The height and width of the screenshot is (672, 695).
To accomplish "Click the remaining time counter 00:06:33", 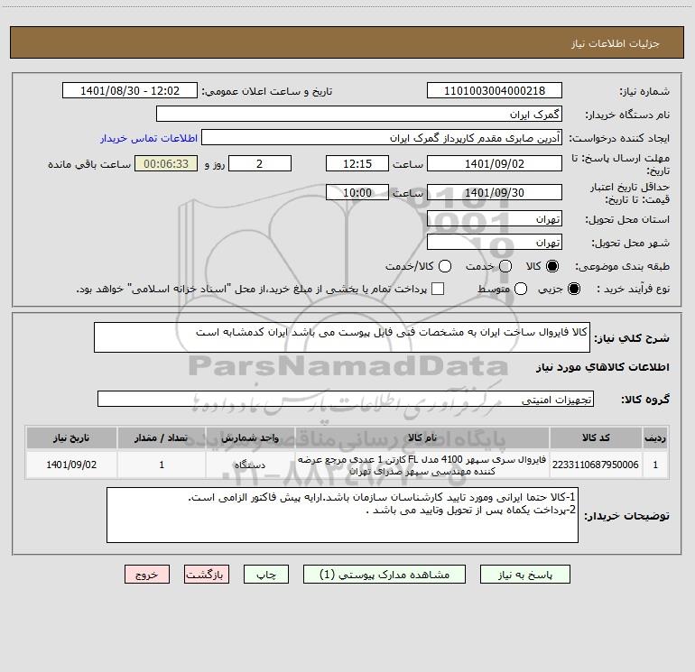I will click(x=166, y=163).
